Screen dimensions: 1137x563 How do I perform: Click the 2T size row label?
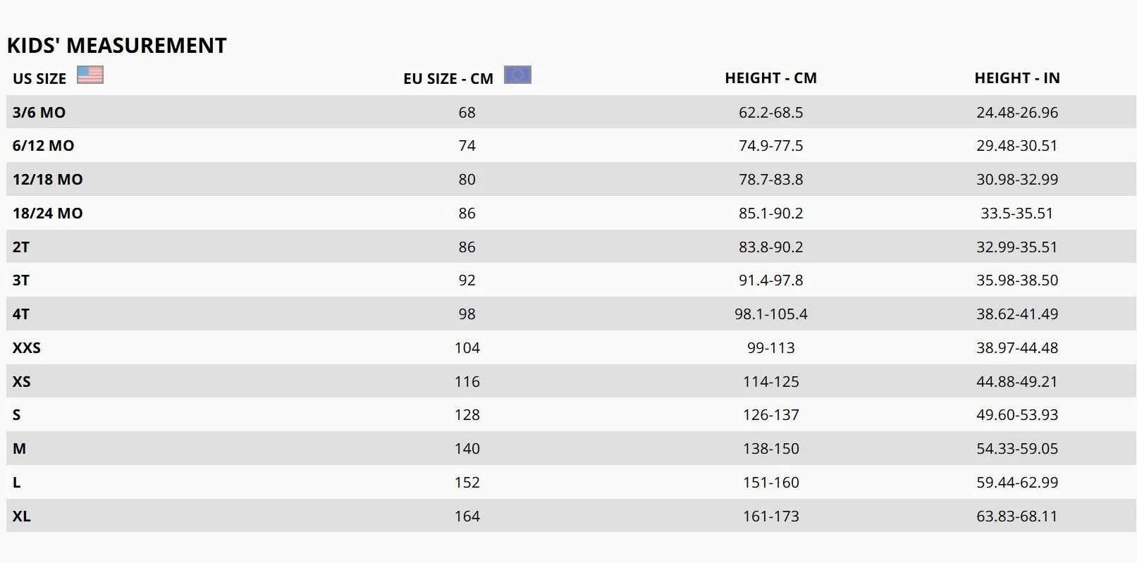(x=21, y=247)
